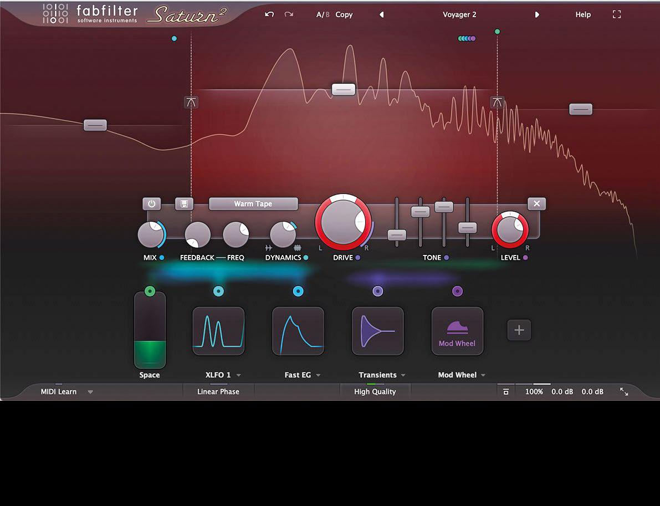This screenshot has height=506, width=660.
Task: Enable MIDI Learn
Action: point(59,391)
